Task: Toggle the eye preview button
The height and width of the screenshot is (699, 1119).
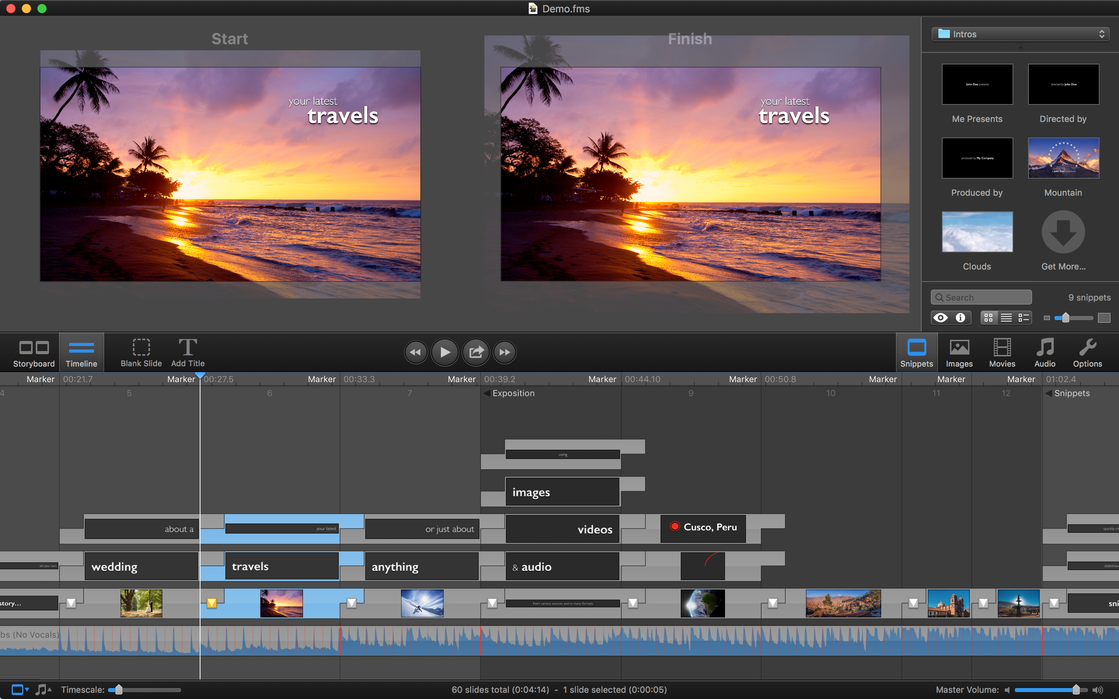Action: (x=941, y=318)
